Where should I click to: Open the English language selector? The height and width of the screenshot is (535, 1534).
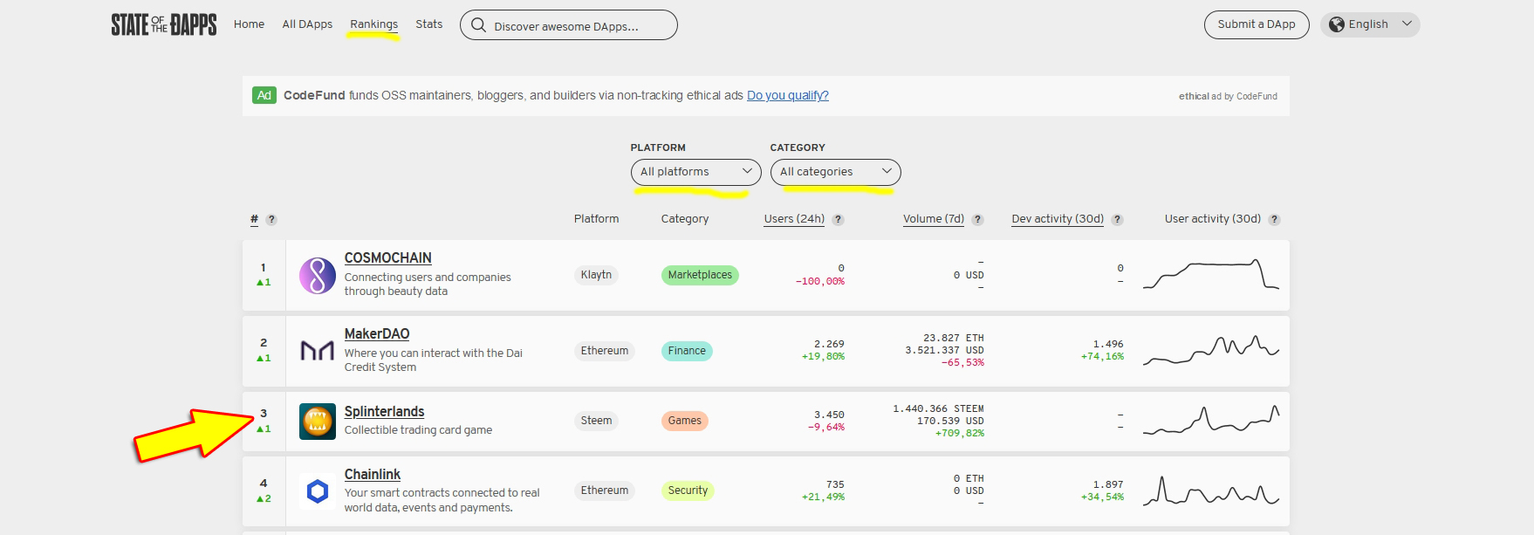pos(1369,24)
